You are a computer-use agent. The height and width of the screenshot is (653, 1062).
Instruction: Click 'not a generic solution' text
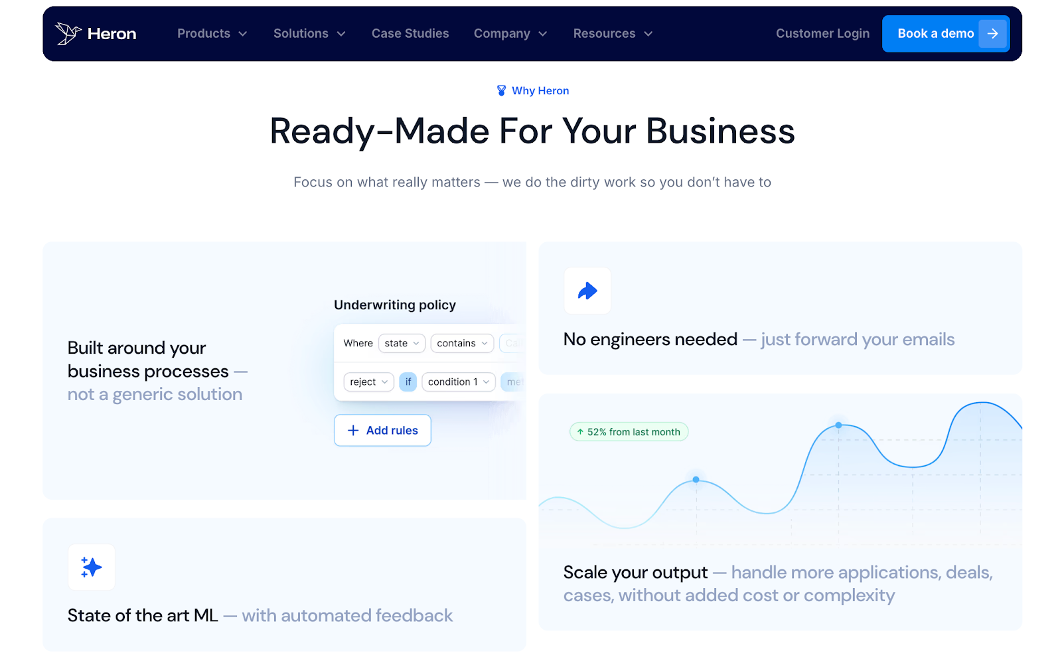click(155, 394)
